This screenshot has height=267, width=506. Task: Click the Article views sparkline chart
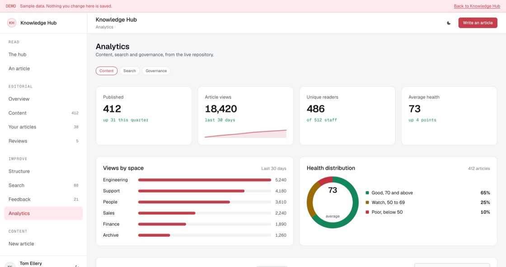[246, 134]
